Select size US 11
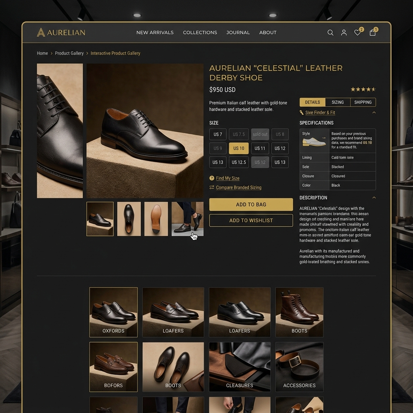This screenshot has width=413, height=413. pos(260,148)
